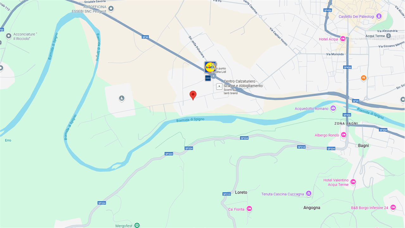Screen dimensions: 405x228
Task: Click the Acqui Terme train station icon
Action: (x=389, y=36)
